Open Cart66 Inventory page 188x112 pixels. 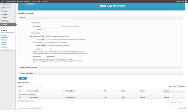click(4, 35)
